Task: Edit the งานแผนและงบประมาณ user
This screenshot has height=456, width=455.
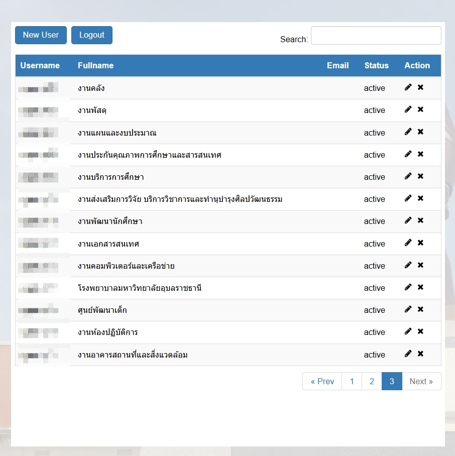Action: coord(408,132)
